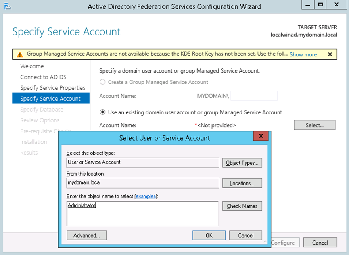This screenshot has width=349, height=255.
Task: Open the Advanced... search options
Action: [x=87, y=235]
